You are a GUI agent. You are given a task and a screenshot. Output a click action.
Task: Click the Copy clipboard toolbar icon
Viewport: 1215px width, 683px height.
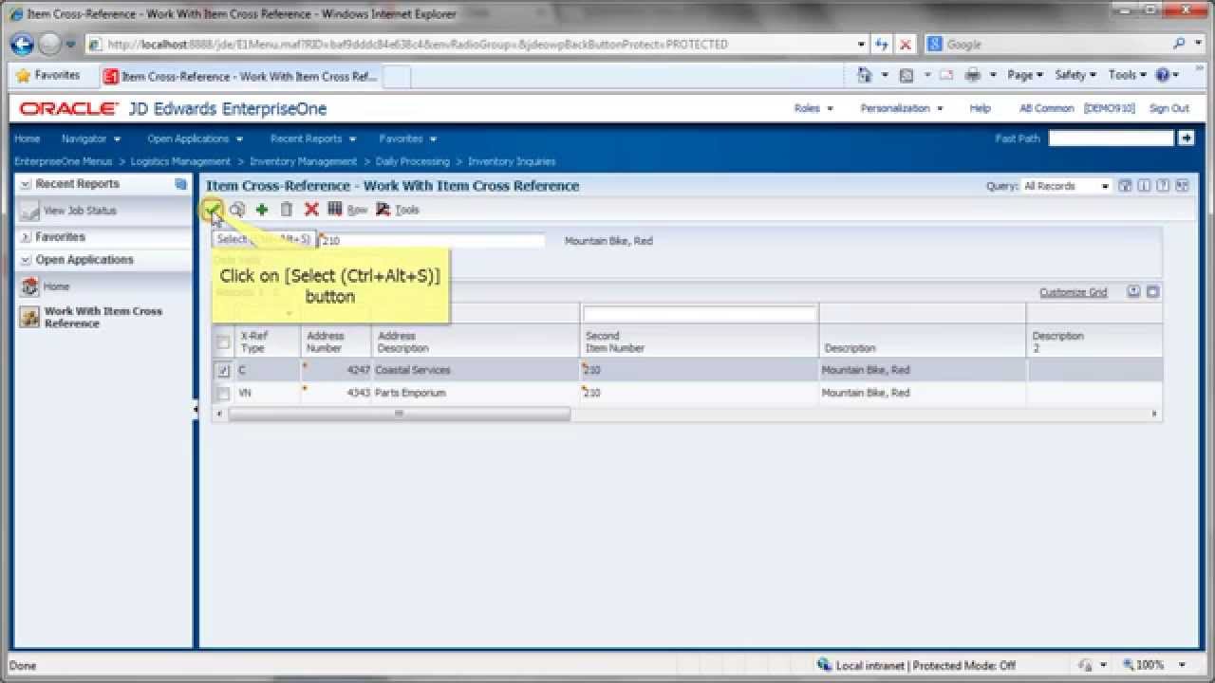pos(287,210)
